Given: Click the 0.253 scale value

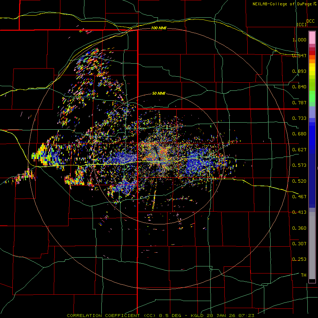Looking at the screenshot, I should pos(299,259).
